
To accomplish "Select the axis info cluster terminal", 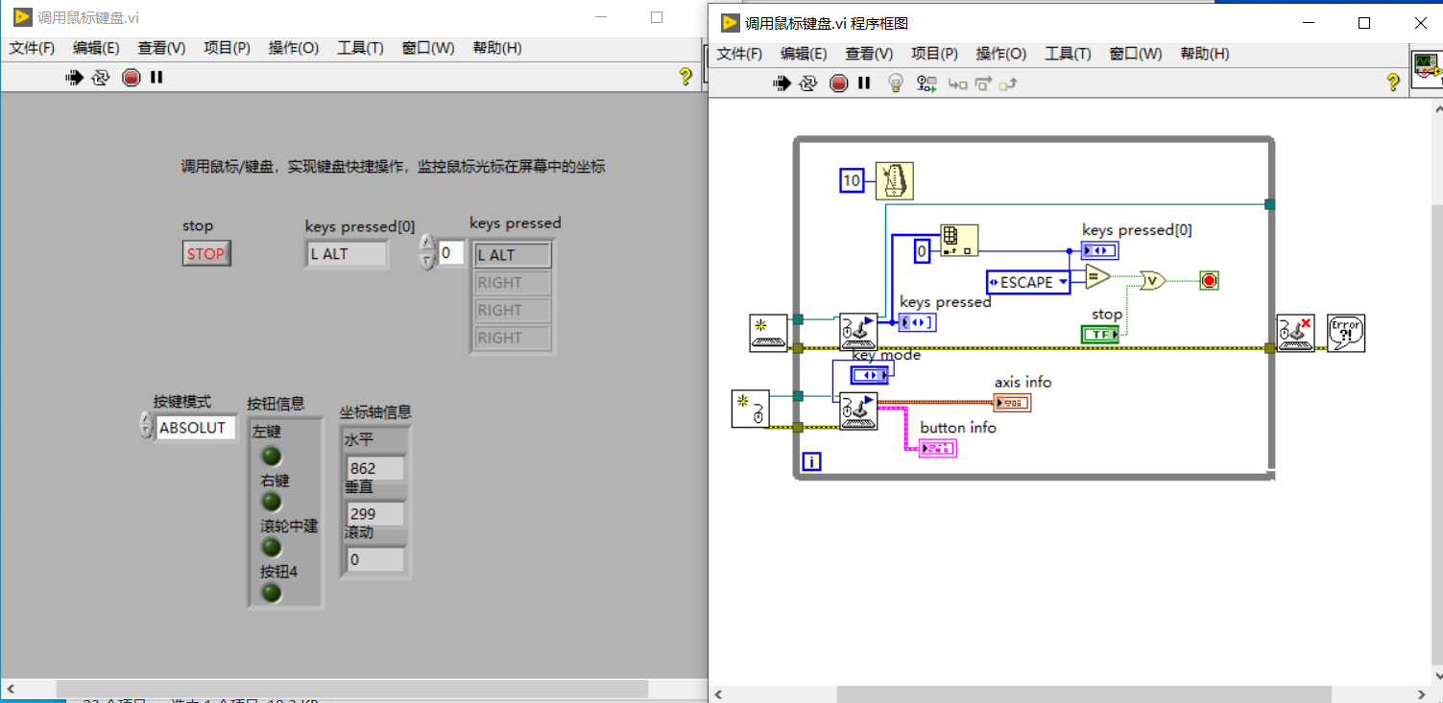I will [x=1012, y=402].
